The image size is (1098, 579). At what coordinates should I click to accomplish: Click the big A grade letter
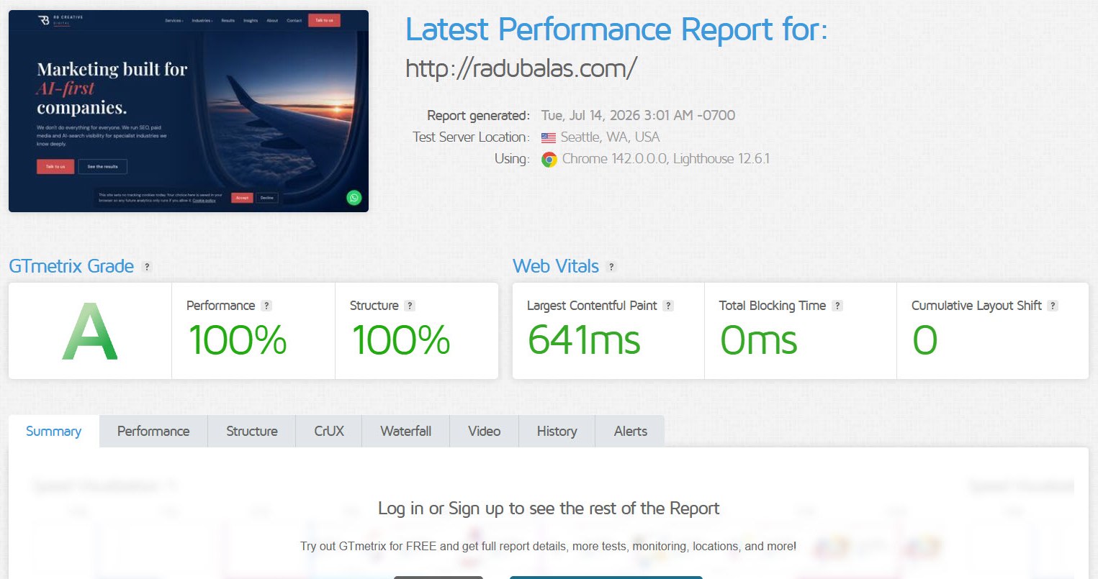[90, 332]
